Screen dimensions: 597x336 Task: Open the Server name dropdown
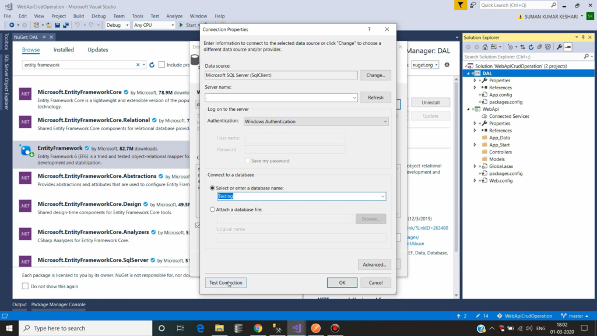(x=354, y=97)
